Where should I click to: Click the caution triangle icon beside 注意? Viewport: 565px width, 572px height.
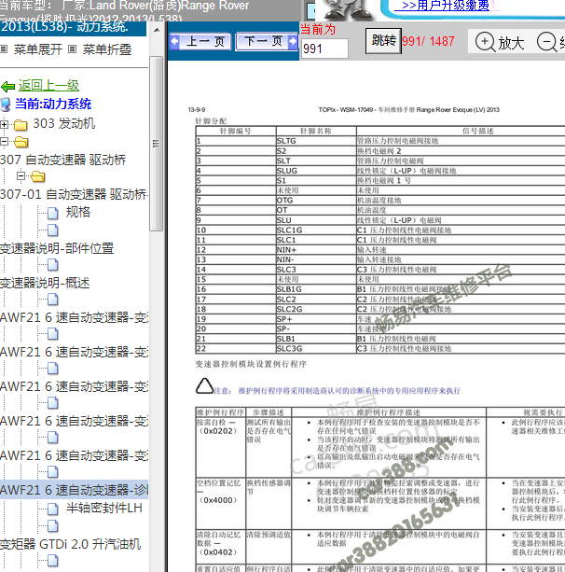[204, 386]
